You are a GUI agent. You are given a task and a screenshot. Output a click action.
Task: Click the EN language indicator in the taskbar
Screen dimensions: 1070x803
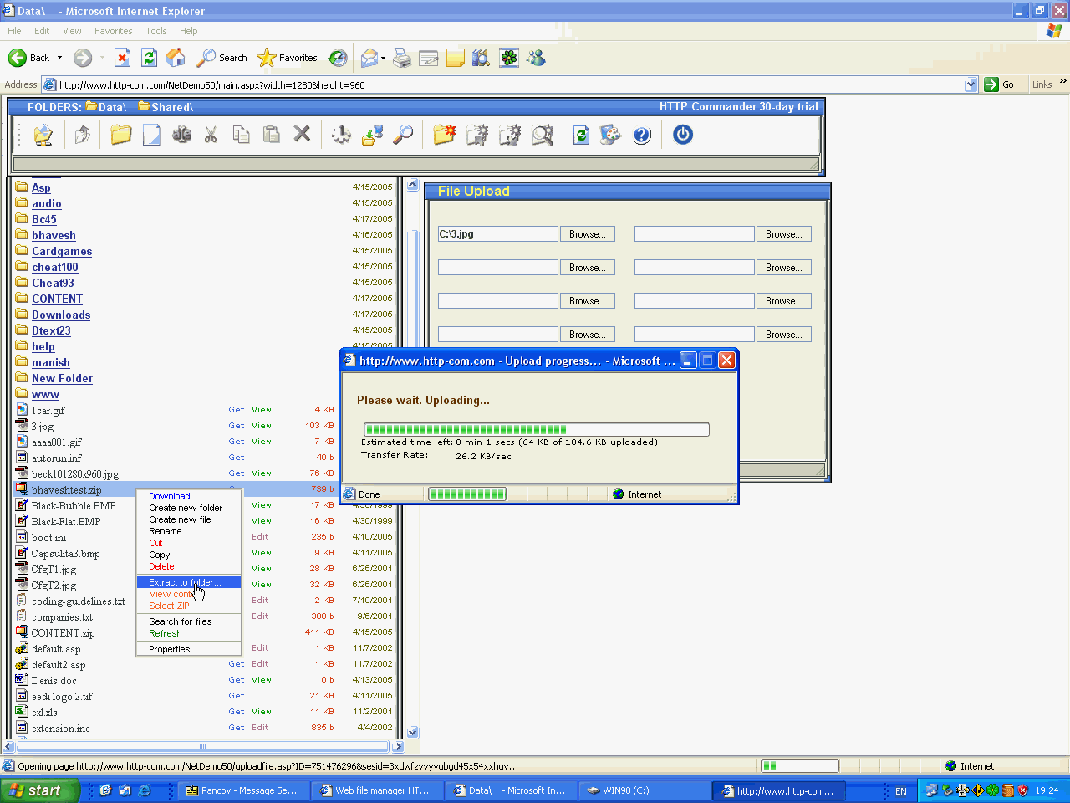click(901, 790)
